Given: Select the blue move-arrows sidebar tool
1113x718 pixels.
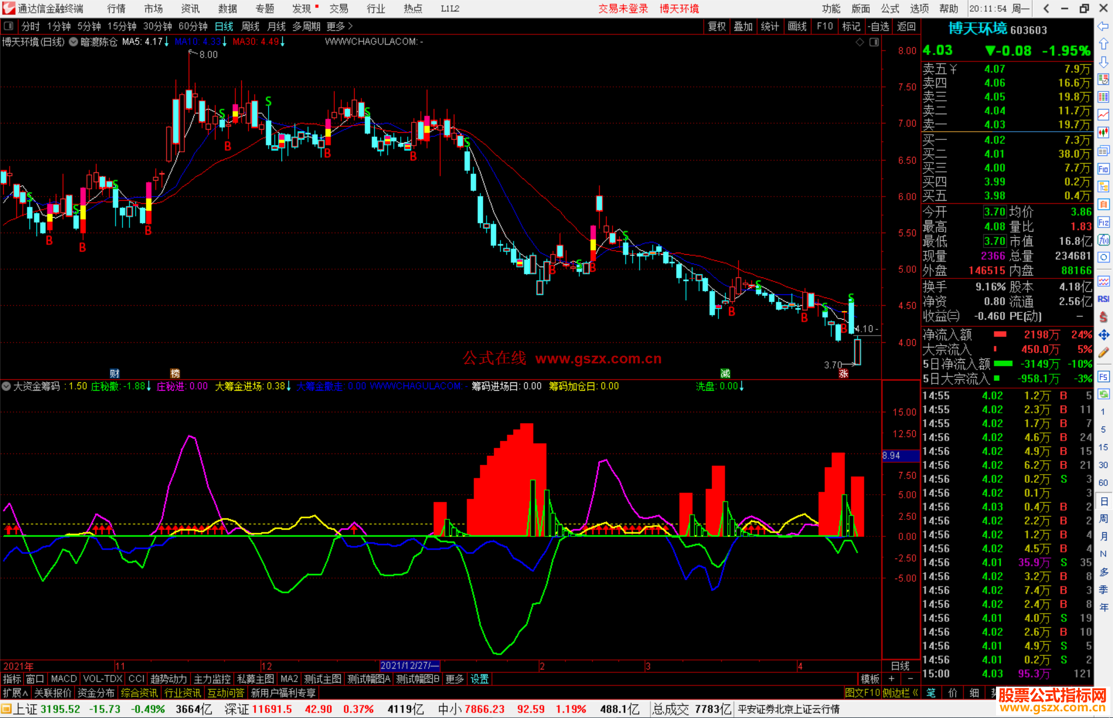Looking at the screenshot, I should pos(1103,335).
